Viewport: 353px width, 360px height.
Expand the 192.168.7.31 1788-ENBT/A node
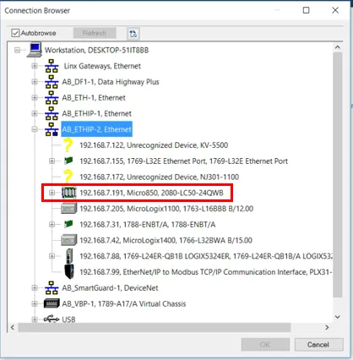52,224
